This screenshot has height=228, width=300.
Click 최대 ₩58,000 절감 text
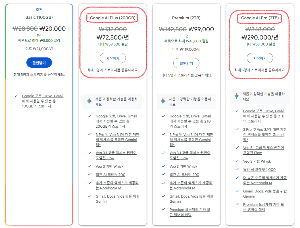[x=260, y=44]
